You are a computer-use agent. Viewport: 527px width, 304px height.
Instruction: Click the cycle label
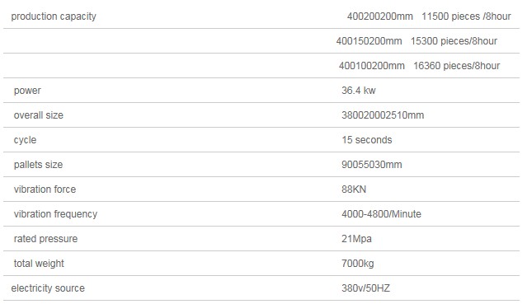tap(25, 140)
